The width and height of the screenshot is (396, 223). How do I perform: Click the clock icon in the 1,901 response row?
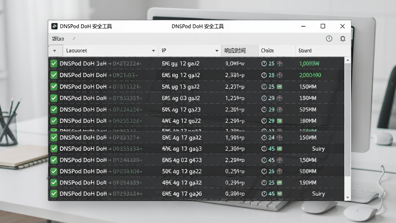point(264,137)
